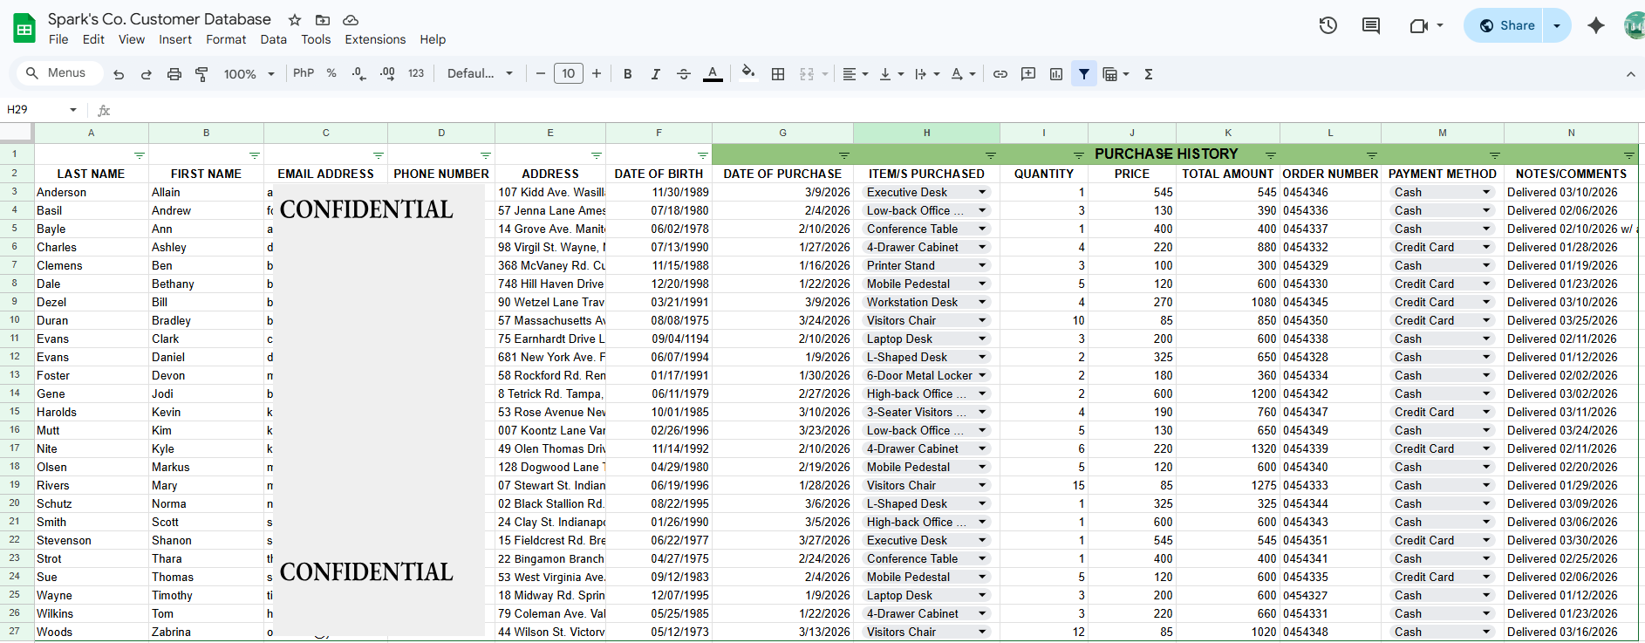Apply strikethrough formatting

tap(683, 74)
